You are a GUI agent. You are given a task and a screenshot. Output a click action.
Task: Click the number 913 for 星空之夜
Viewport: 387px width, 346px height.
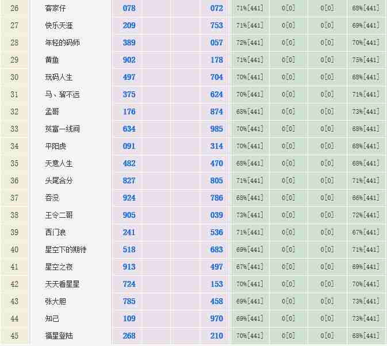pyautogui.click(x=129, y=267)
